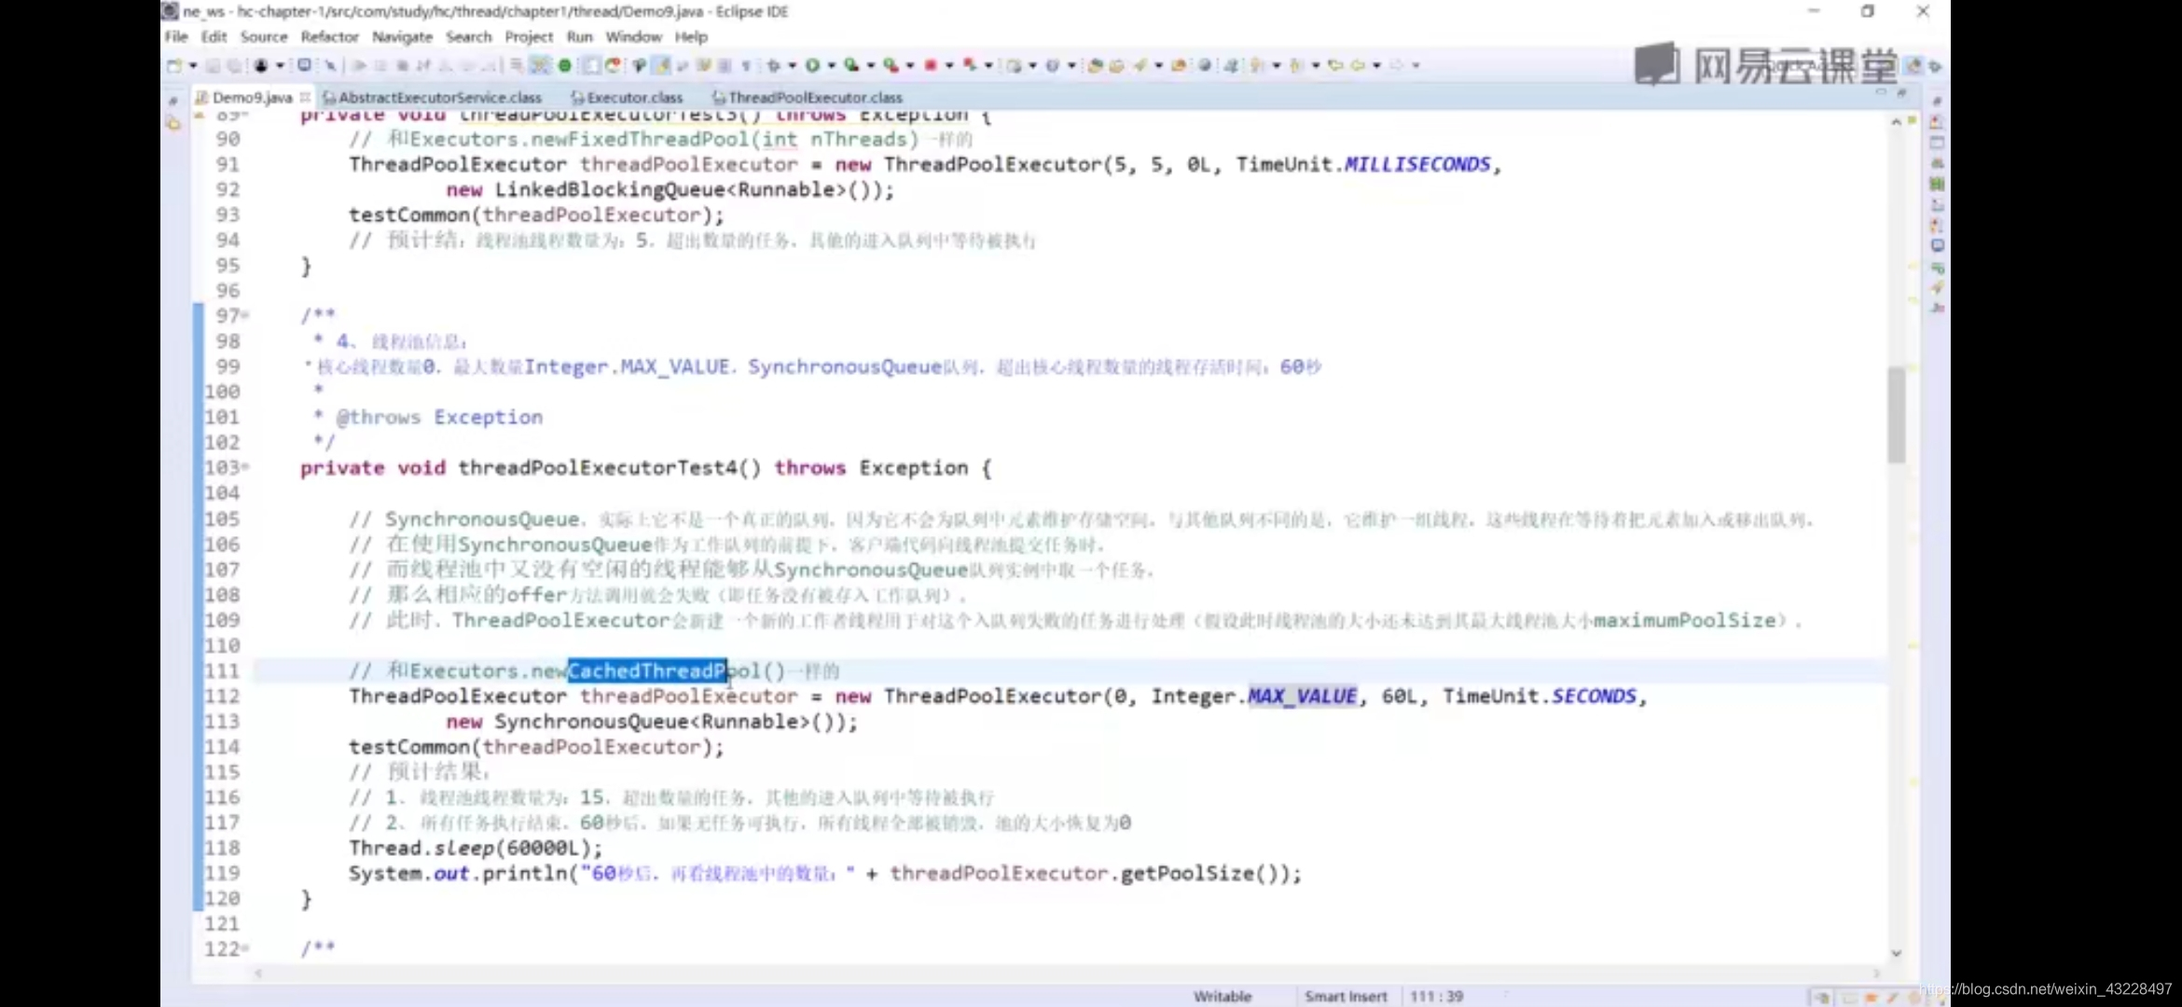Open the Search menu
The height and width of the screenshot is (1007, 2182).
tap(468, 36)
